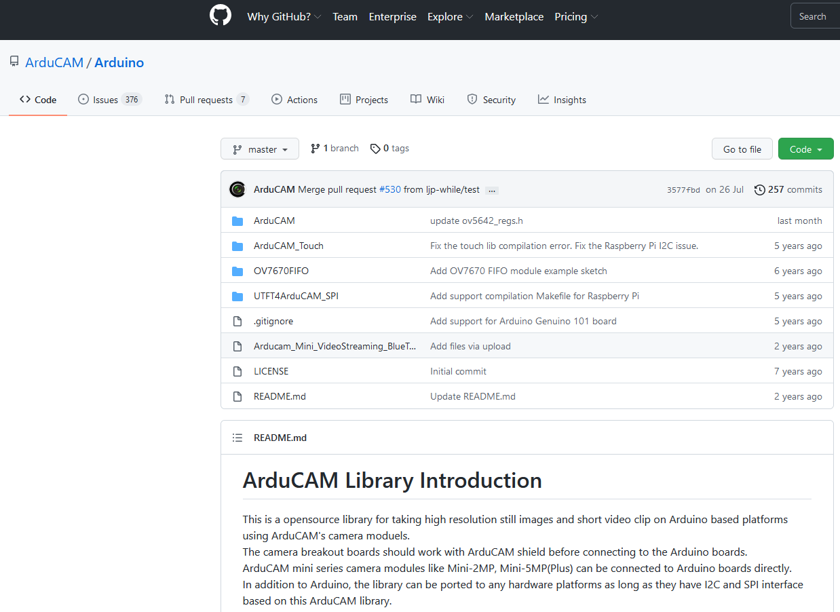The width and height of the screenshot is (840, 612).
Task: Open the master branch dropdown
Action: (x=260, y=149)
